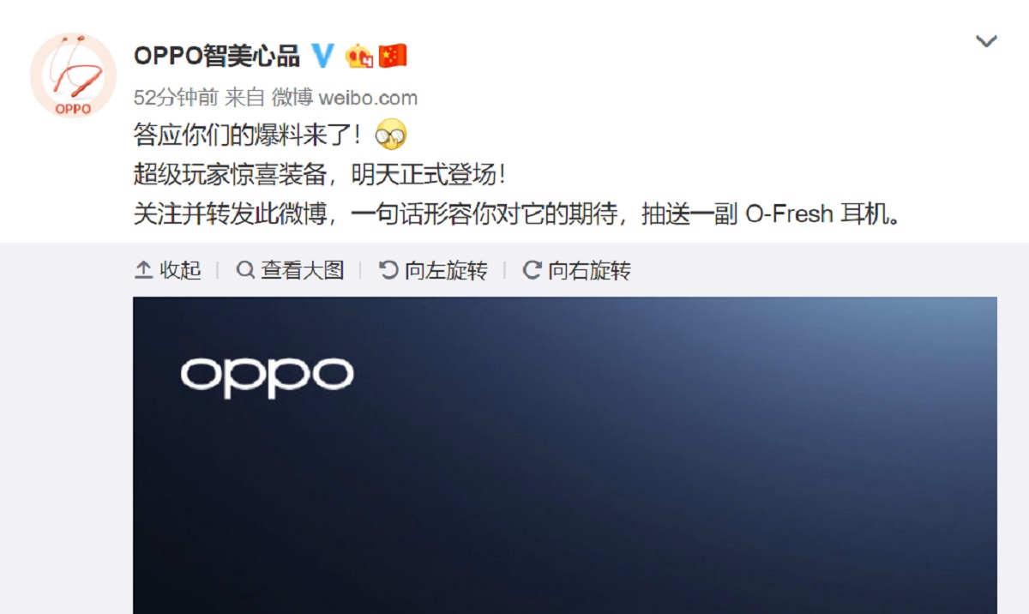This screenshot has width=1029, height=614.
Task: Click the glasses emoji in the post
Action: (x=391, y=134)
